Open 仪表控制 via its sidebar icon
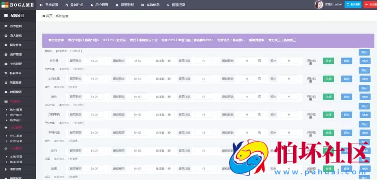The width and height of the screenshot is (377, 180). 6,26
